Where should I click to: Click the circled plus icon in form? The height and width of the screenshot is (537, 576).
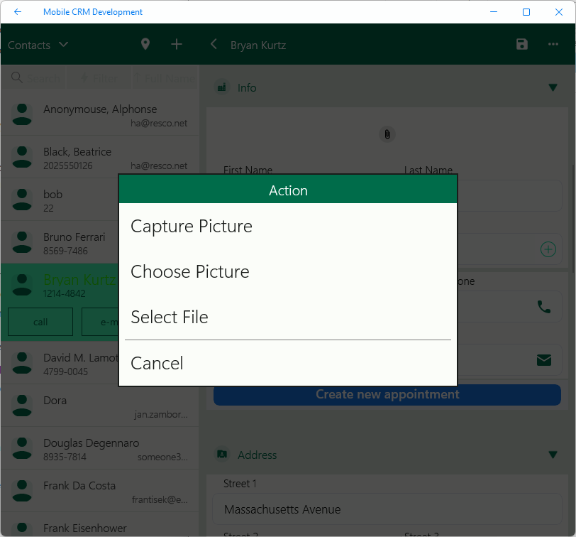[548, 249]
